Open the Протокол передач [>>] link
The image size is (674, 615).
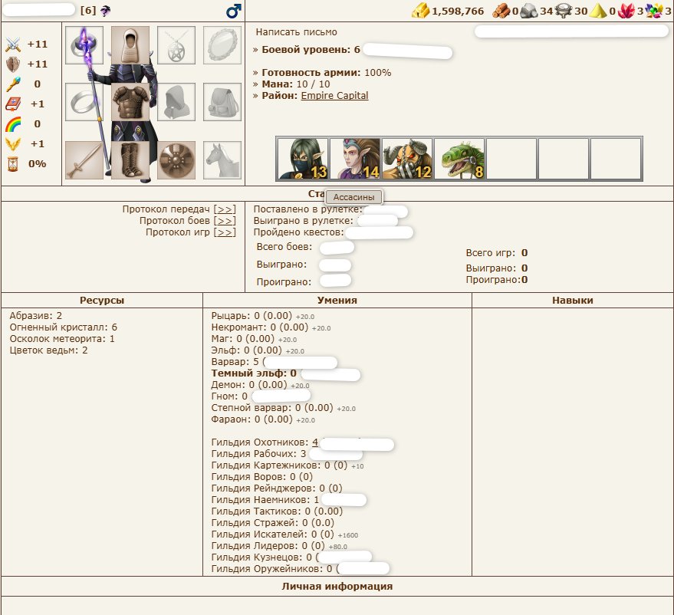[x=225, y=209]
